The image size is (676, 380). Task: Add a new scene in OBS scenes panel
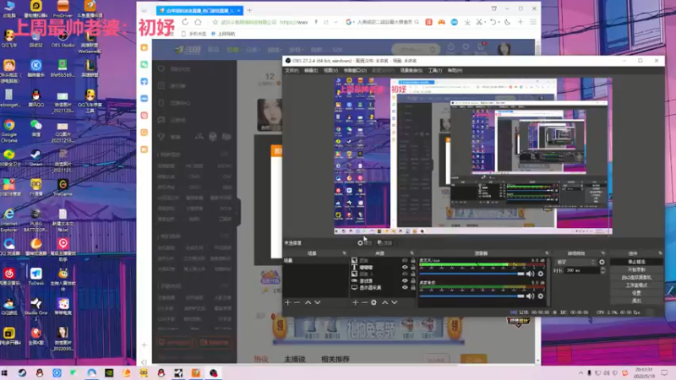[287, 302]
